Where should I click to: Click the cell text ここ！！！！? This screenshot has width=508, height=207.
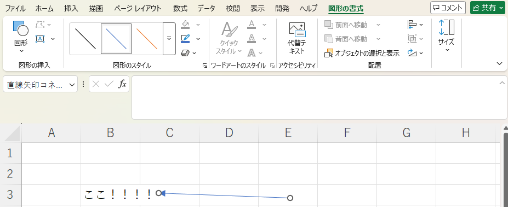(118, 194)
